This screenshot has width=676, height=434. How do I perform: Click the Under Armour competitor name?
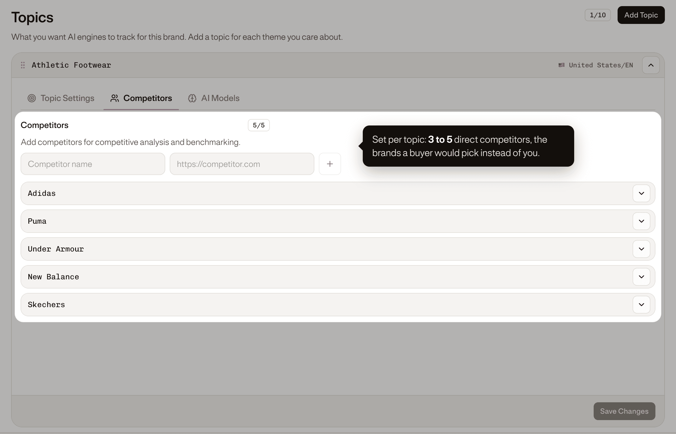[x=56, y=249]
